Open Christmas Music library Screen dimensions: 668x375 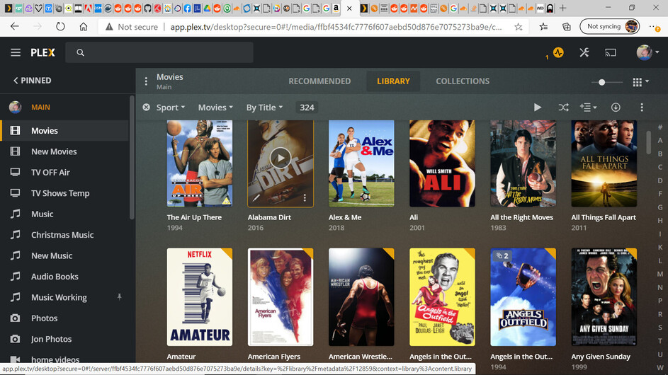(x=64, y=235)
